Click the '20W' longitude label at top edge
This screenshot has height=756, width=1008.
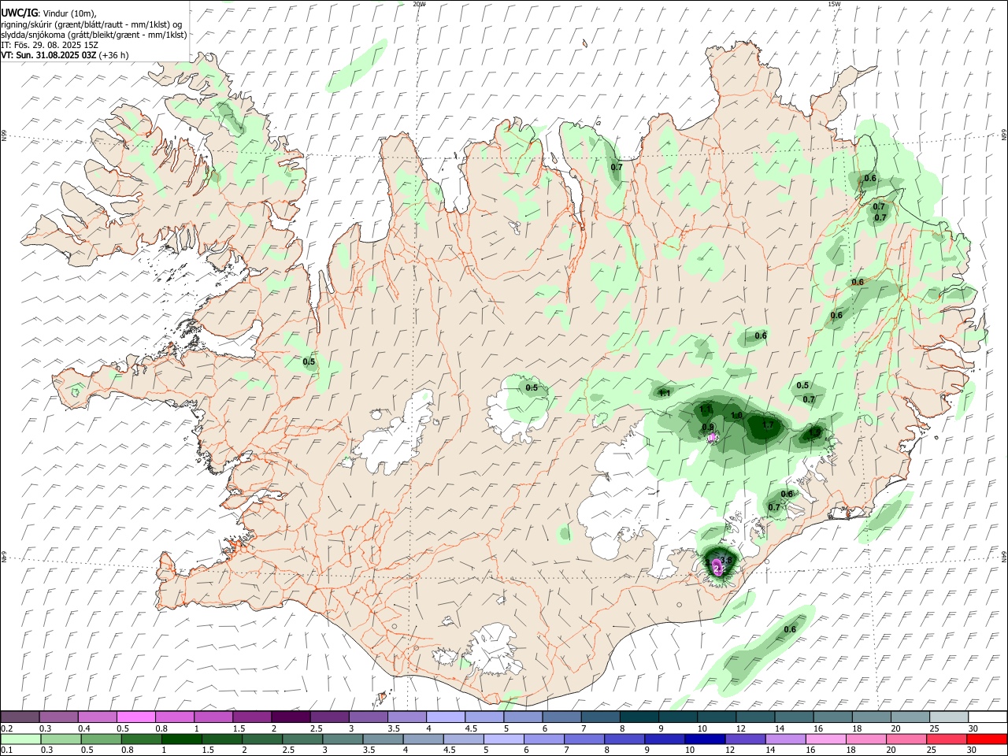[419, 4]
